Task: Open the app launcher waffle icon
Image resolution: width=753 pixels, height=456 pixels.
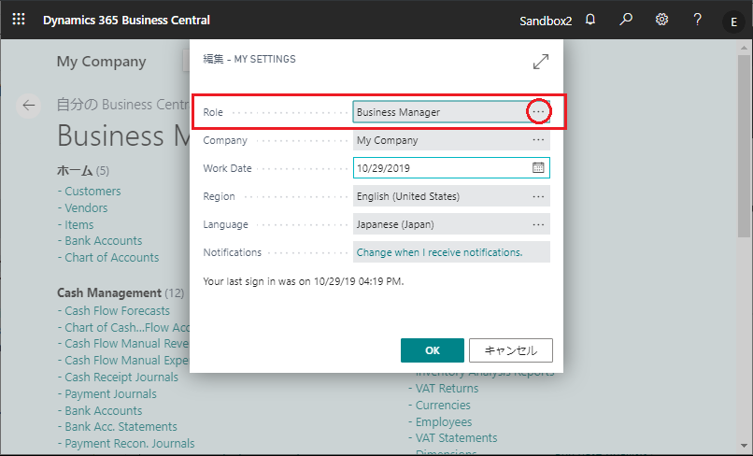Action: click(x=19, y=20)
